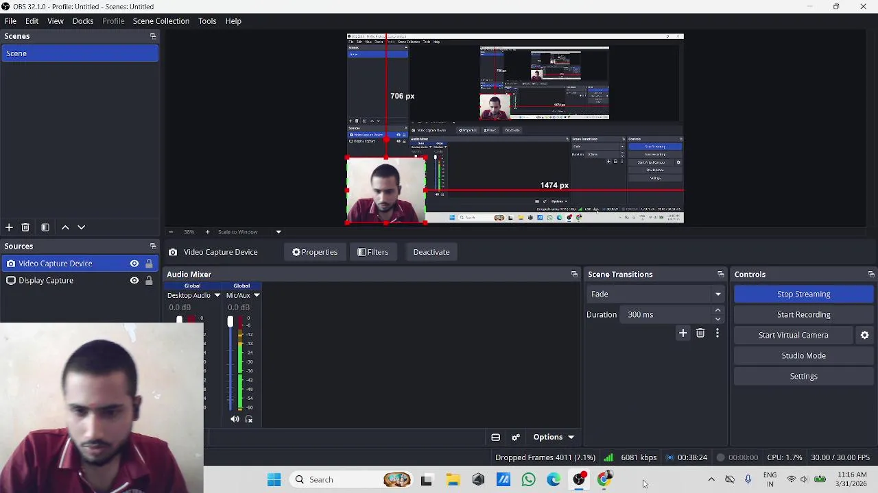Toggle audio mixer layout icon
The height and width of the screenshot is (493, 878).
[495, 438]
